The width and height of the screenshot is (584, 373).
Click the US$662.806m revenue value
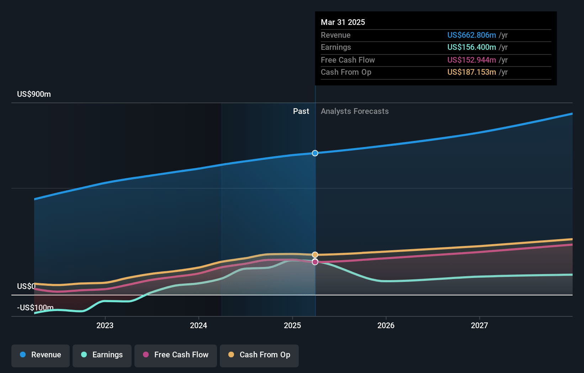pos(472,35)
